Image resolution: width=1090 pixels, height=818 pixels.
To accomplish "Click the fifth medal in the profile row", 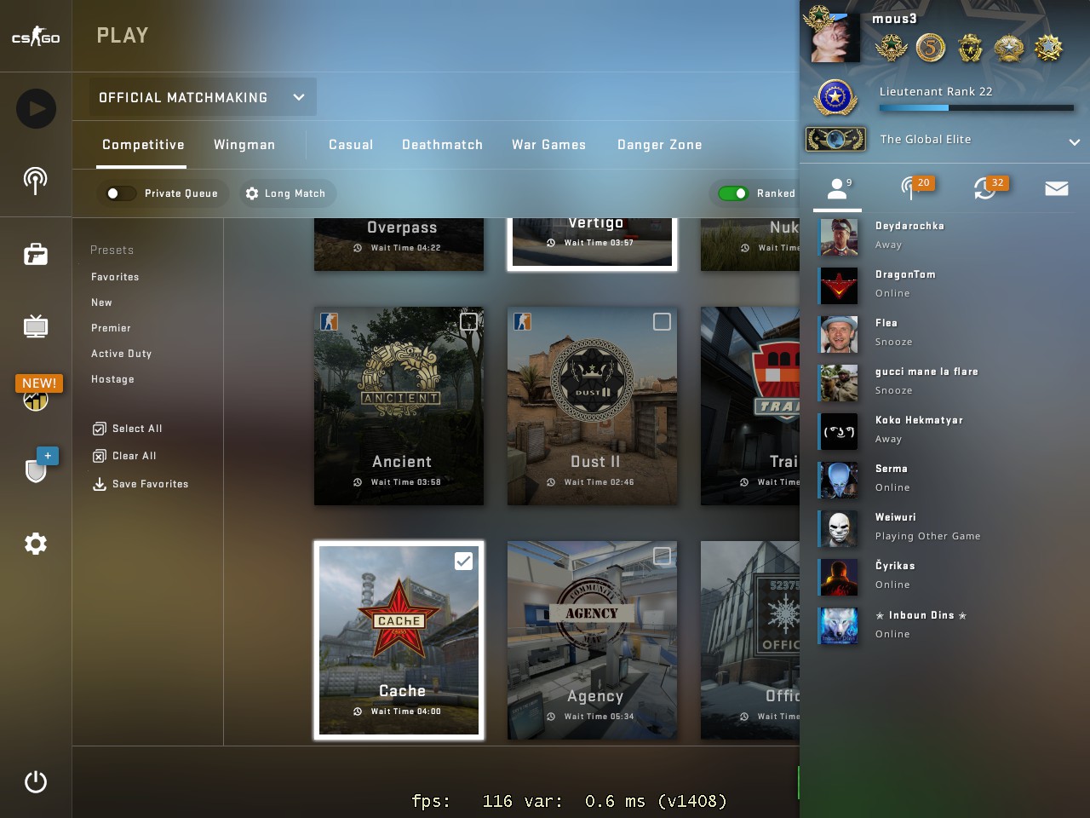I will [x=1048, y=48].
